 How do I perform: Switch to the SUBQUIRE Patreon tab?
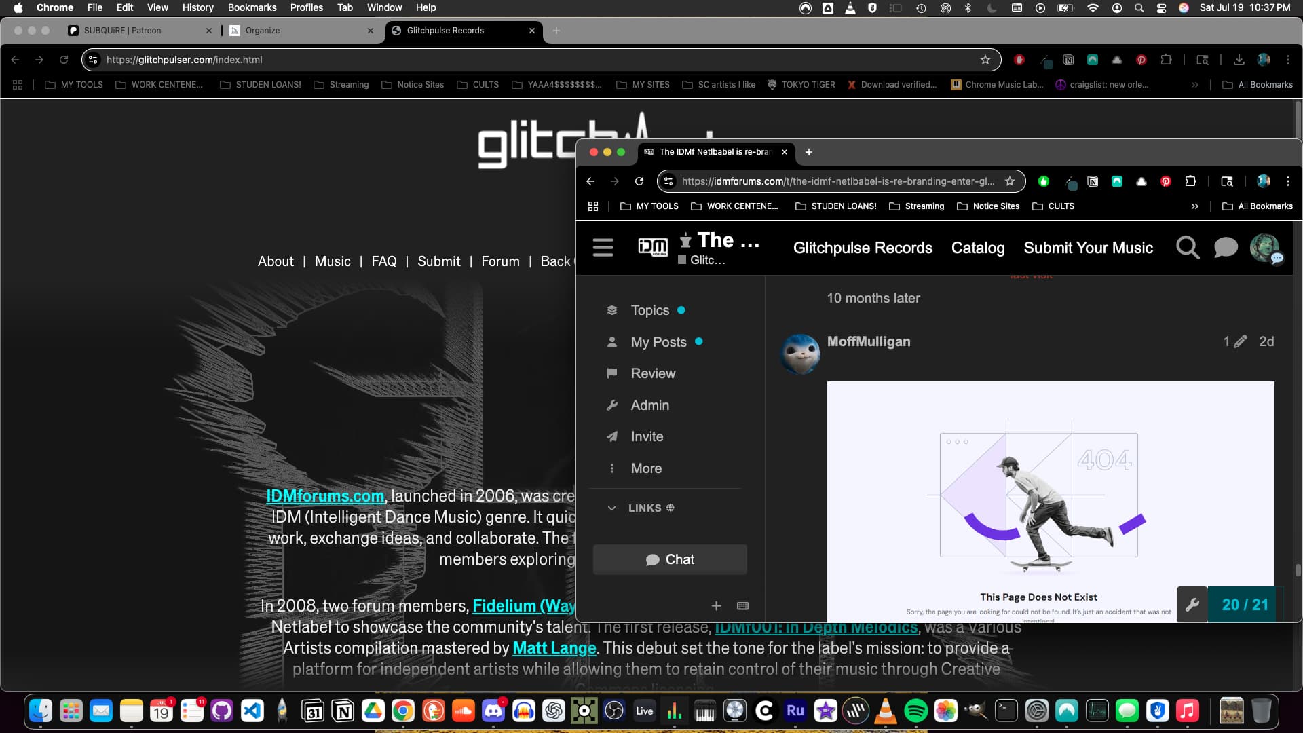[122, 31]
